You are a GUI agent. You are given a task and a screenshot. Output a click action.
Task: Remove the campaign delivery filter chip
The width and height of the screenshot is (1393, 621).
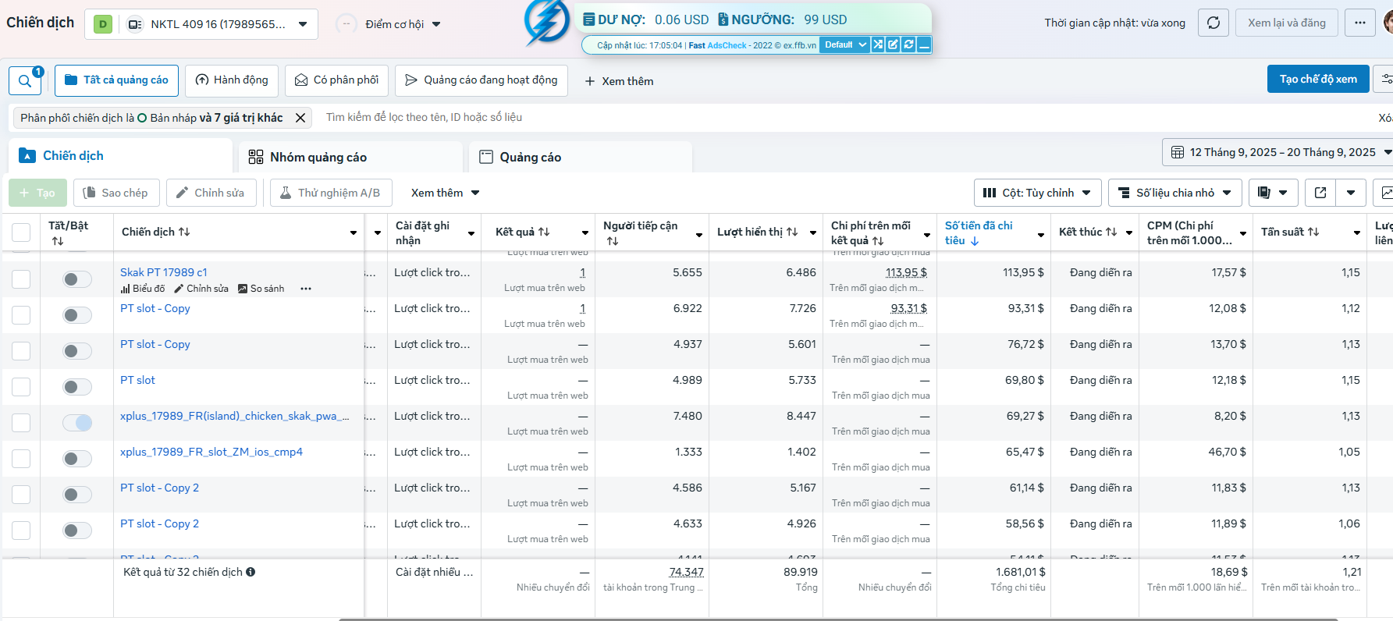(300, 118)
